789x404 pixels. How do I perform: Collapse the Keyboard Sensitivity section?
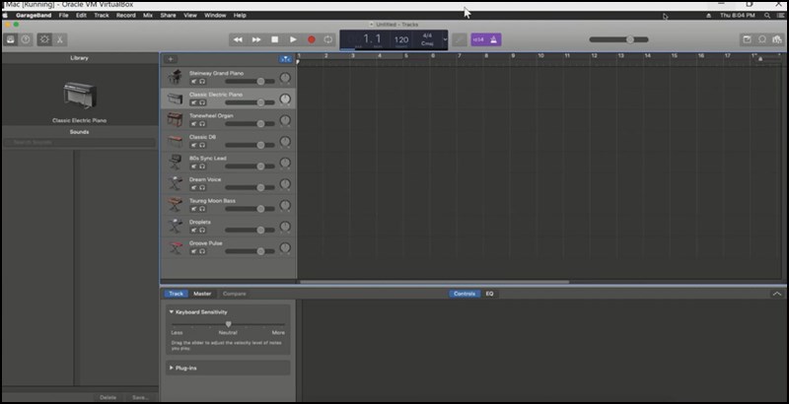(x=172, y=311)
